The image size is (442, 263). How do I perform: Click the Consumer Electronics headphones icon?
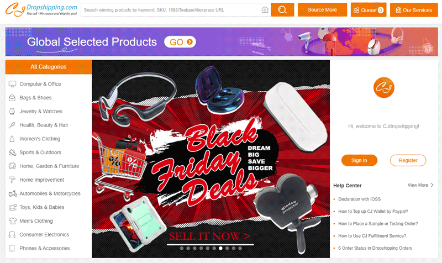tap(12, 234)
